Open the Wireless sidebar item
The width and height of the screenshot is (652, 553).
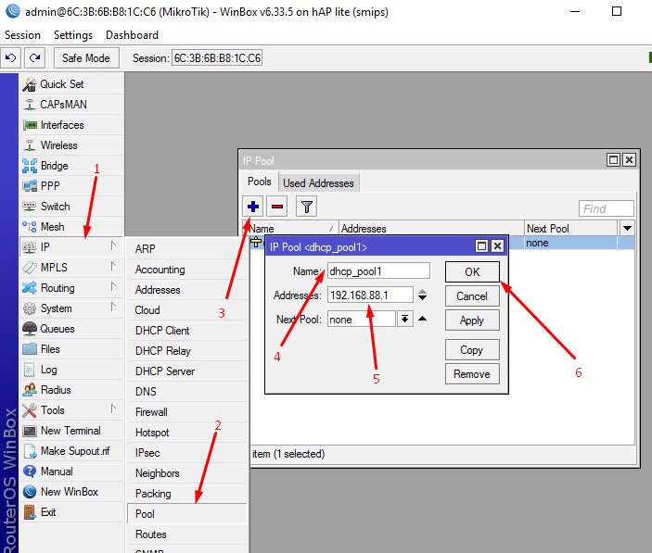[58, 145]
